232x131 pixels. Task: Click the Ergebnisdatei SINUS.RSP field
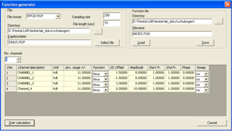pos(49,42)
